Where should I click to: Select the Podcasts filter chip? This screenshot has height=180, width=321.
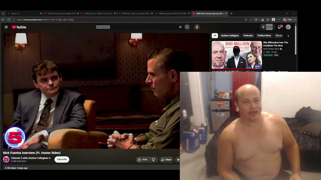248,35
